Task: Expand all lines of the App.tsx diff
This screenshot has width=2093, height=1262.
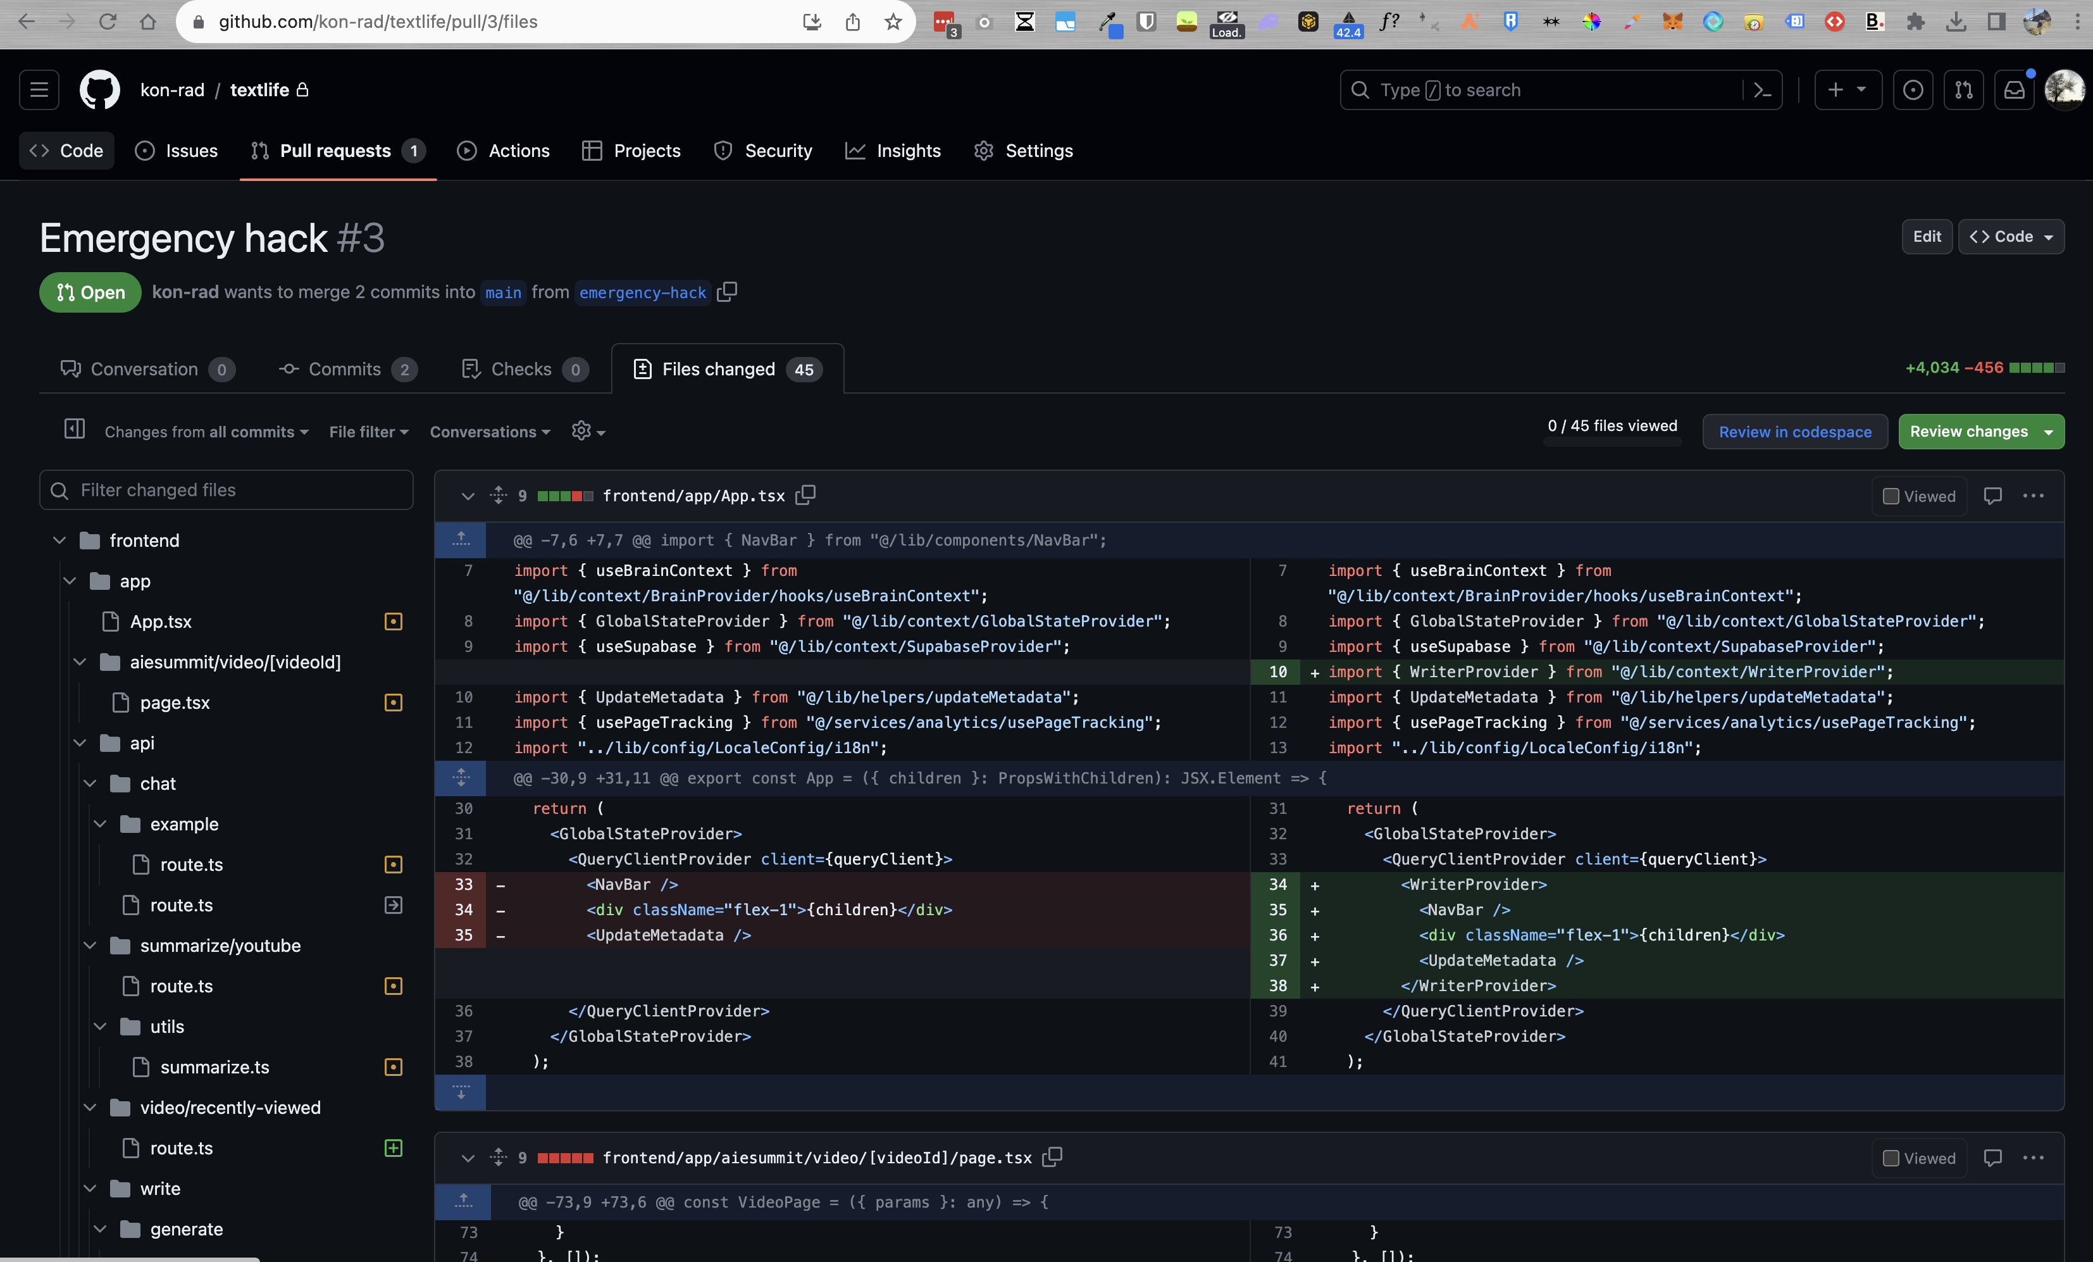Action: (499, 496)
